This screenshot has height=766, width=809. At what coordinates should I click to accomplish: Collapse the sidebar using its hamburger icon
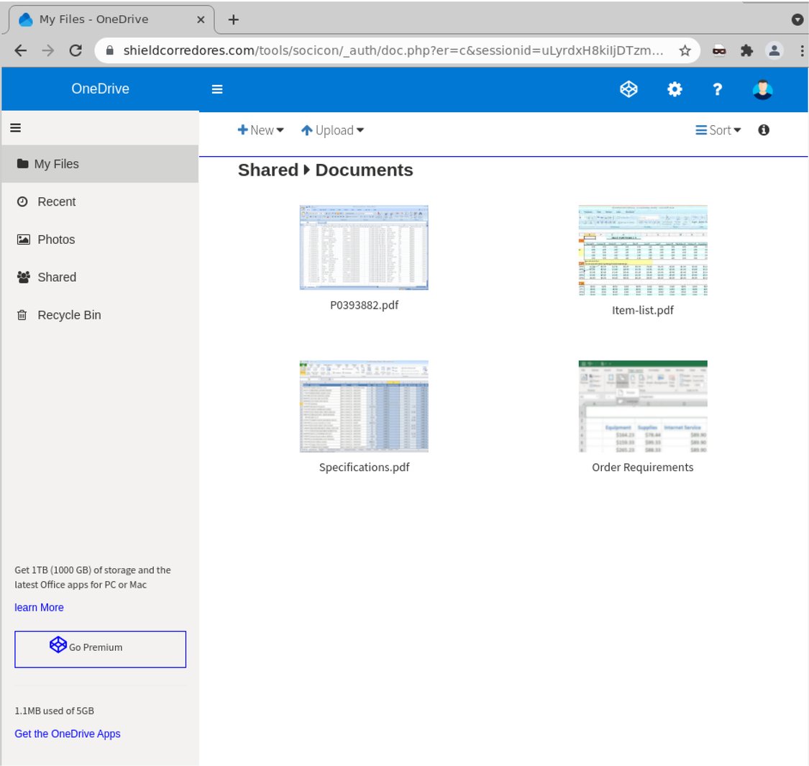15,128
